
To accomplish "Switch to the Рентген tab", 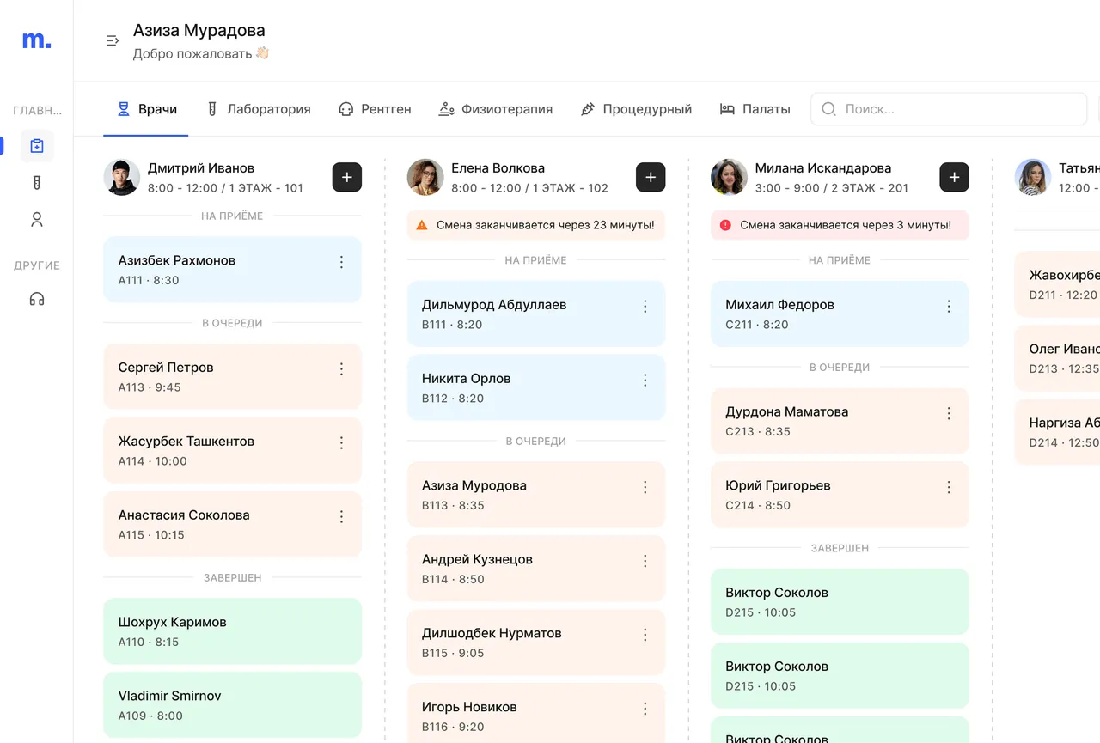I will (x=375, y=109).
